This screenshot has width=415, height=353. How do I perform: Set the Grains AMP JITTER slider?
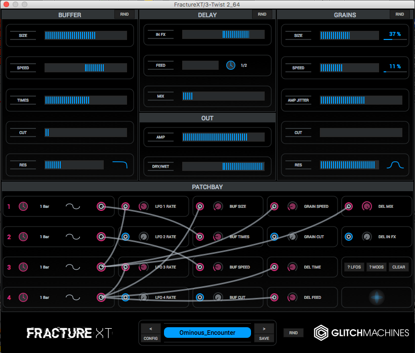tap(361, 100)
